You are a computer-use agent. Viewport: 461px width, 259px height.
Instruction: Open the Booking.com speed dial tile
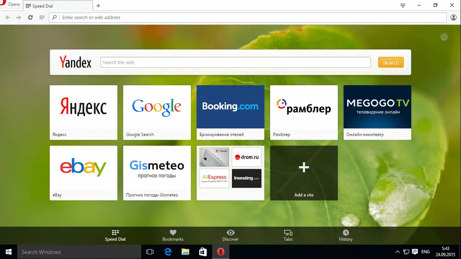(x=230, y=112)
